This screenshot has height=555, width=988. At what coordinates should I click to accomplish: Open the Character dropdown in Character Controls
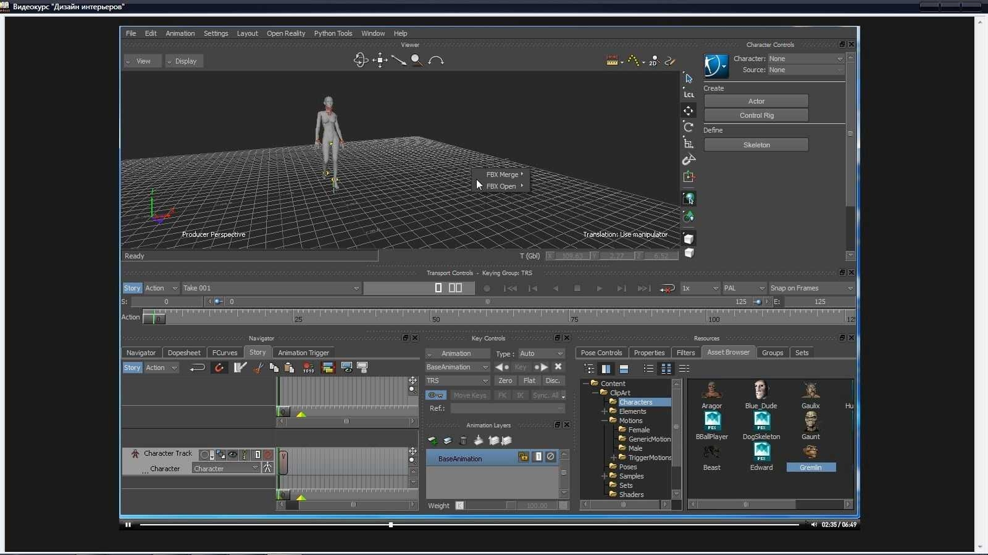tap(806, 59)
